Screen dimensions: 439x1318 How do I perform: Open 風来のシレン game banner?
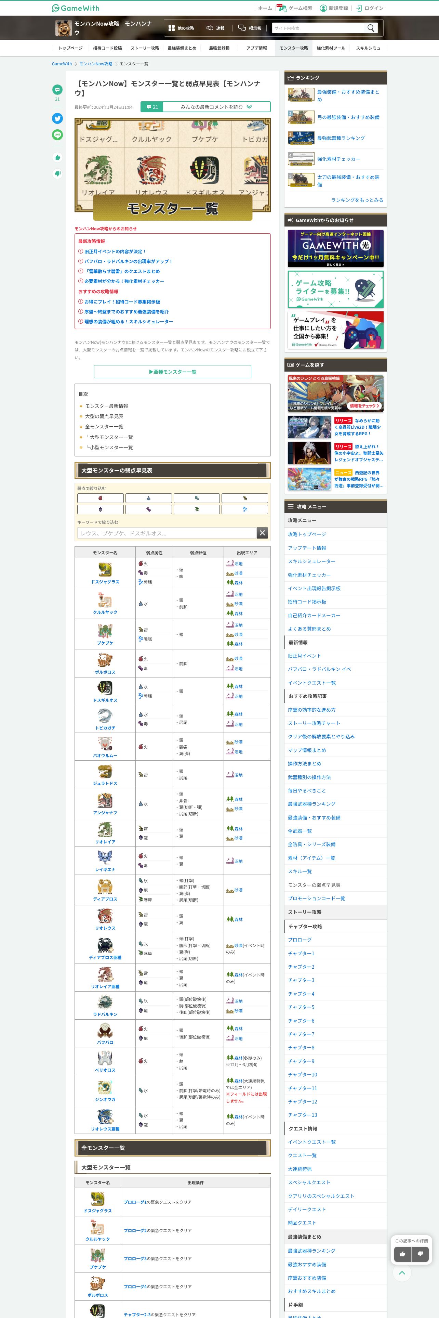click(335, 393)
